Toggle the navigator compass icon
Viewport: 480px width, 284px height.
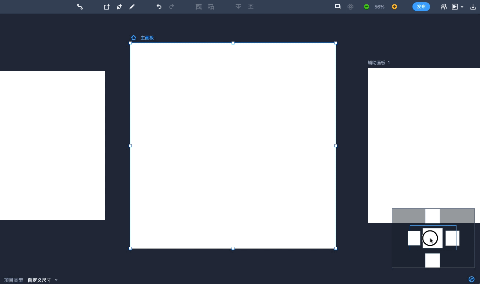472,279
